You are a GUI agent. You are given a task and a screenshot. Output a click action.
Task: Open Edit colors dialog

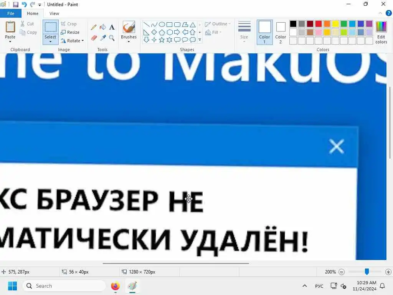point(381,32)
